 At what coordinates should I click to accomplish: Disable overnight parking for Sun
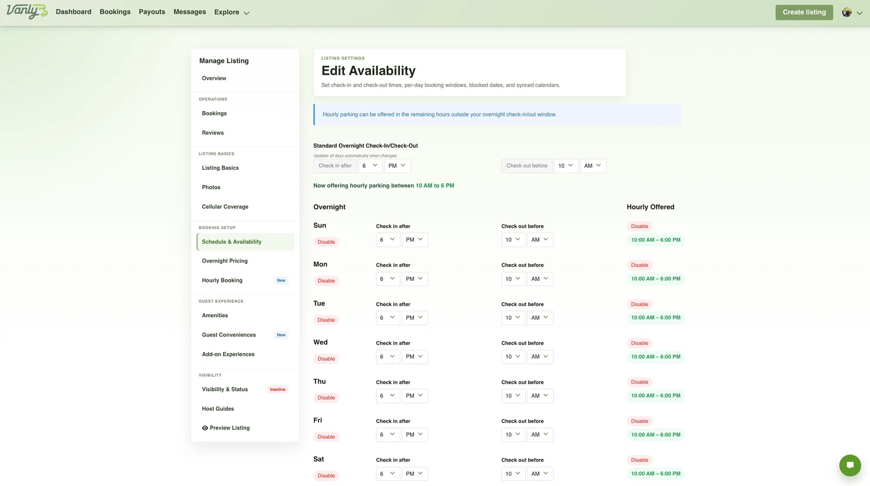tap(326, 242)
